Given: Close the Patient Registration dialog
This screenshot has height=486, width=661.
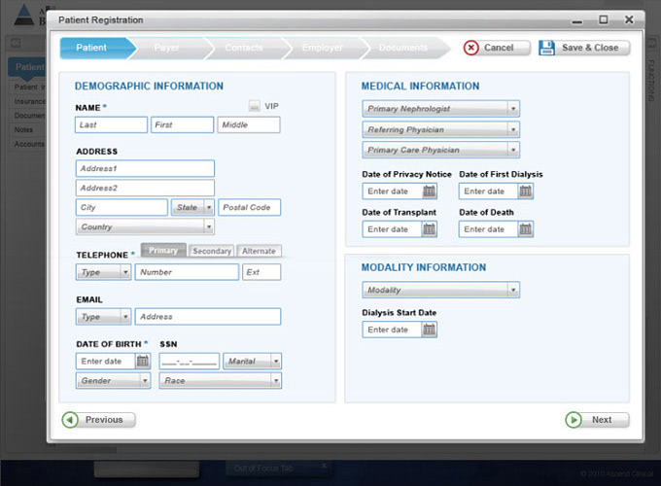Looking at the screenshot, I should [x=629, y=19].
